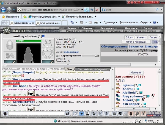Click the blue Help question mark icon
Viewport: 165px width, 125px height.
(x=155, y=23)
